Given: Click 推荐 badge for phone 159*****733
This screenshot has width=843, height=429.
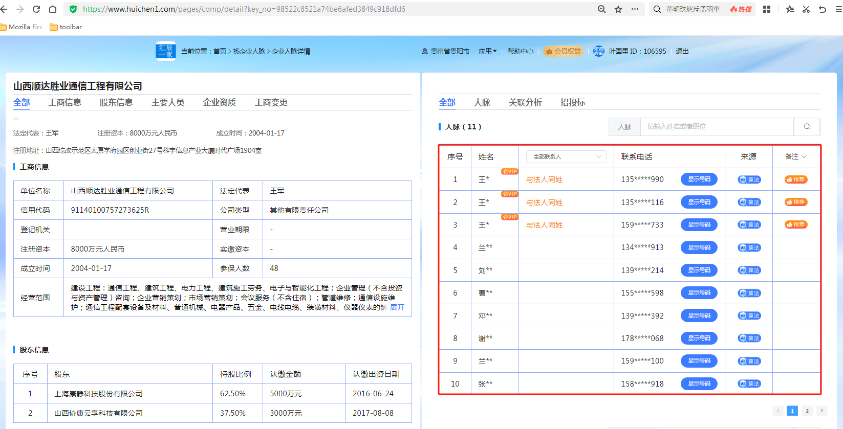Looking at the screenshot, I should coord(796,224).
